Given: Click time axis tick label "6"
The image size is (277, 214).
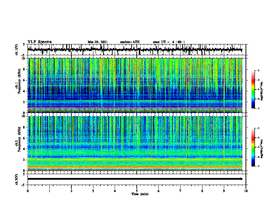Looking at the screenshot, I should coord(159,191).
